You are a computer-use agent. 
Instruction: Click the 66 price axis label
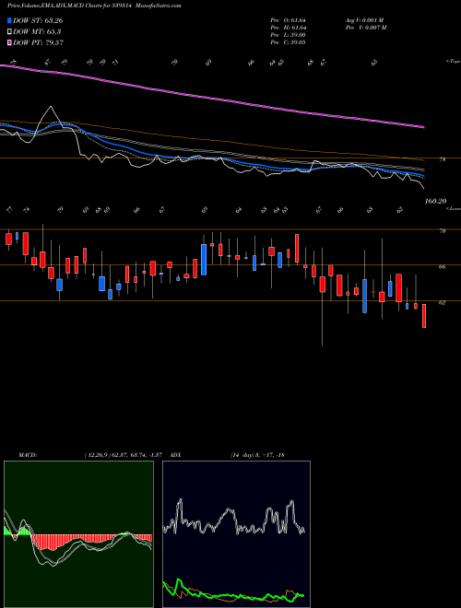(442, 266)
